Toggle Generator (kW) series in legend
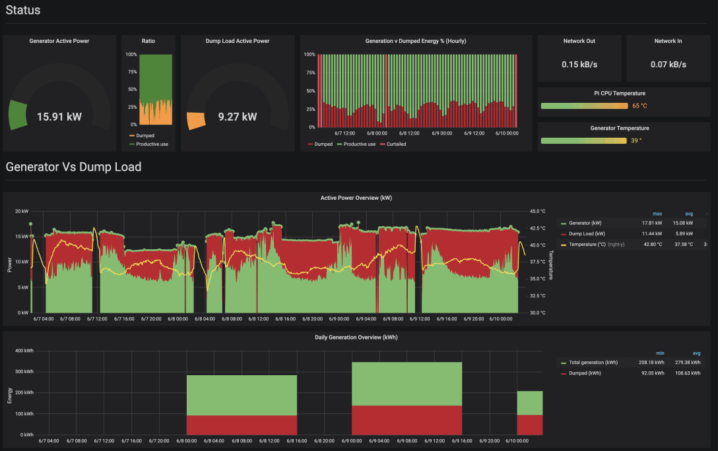Image resolution: width=718 pixels, height=451 pixels. pyautogui.click(x=585, y=224)
